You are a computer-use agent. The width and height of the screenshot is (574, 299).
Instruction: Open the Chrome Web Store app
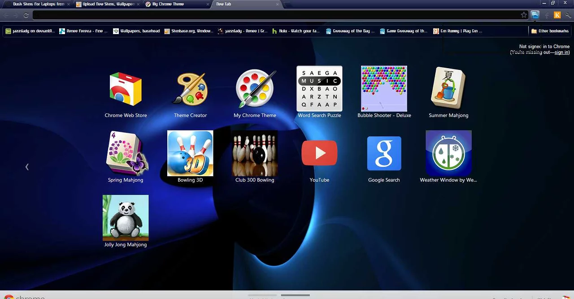coord(126,90)
